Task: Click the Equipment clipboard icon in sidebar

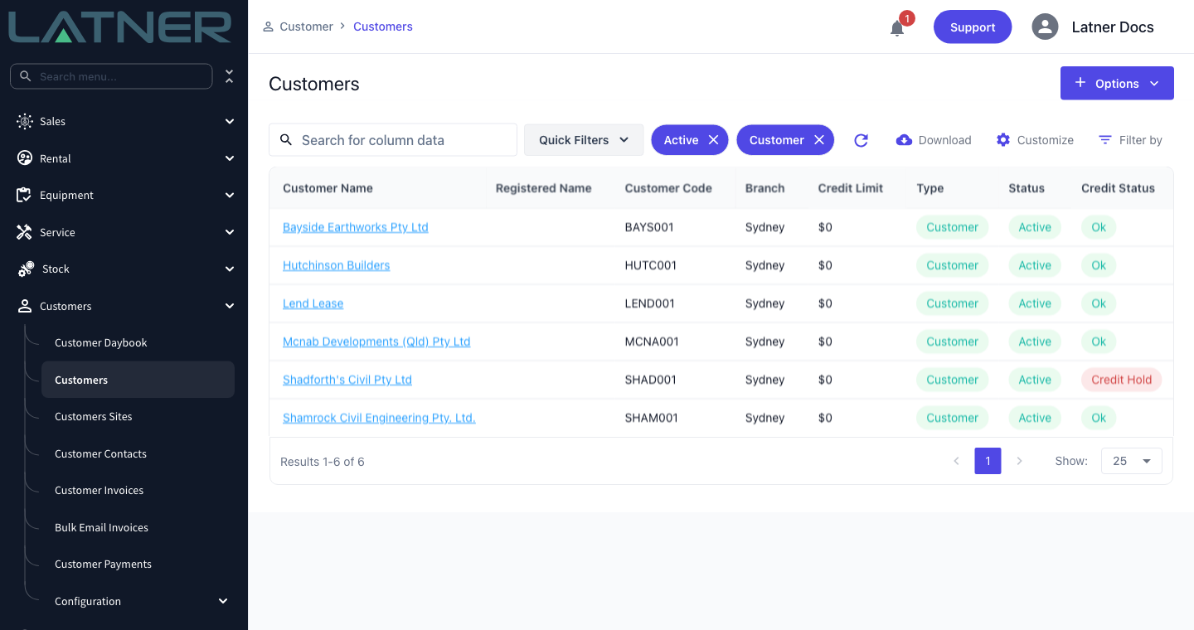Action: (x=24, y=195)
